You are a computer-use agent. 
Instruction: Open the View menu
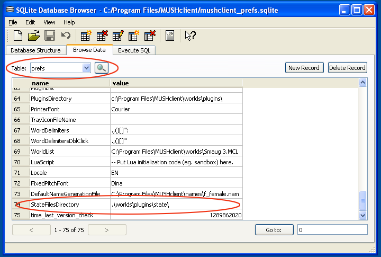click(x=49, y=22)
